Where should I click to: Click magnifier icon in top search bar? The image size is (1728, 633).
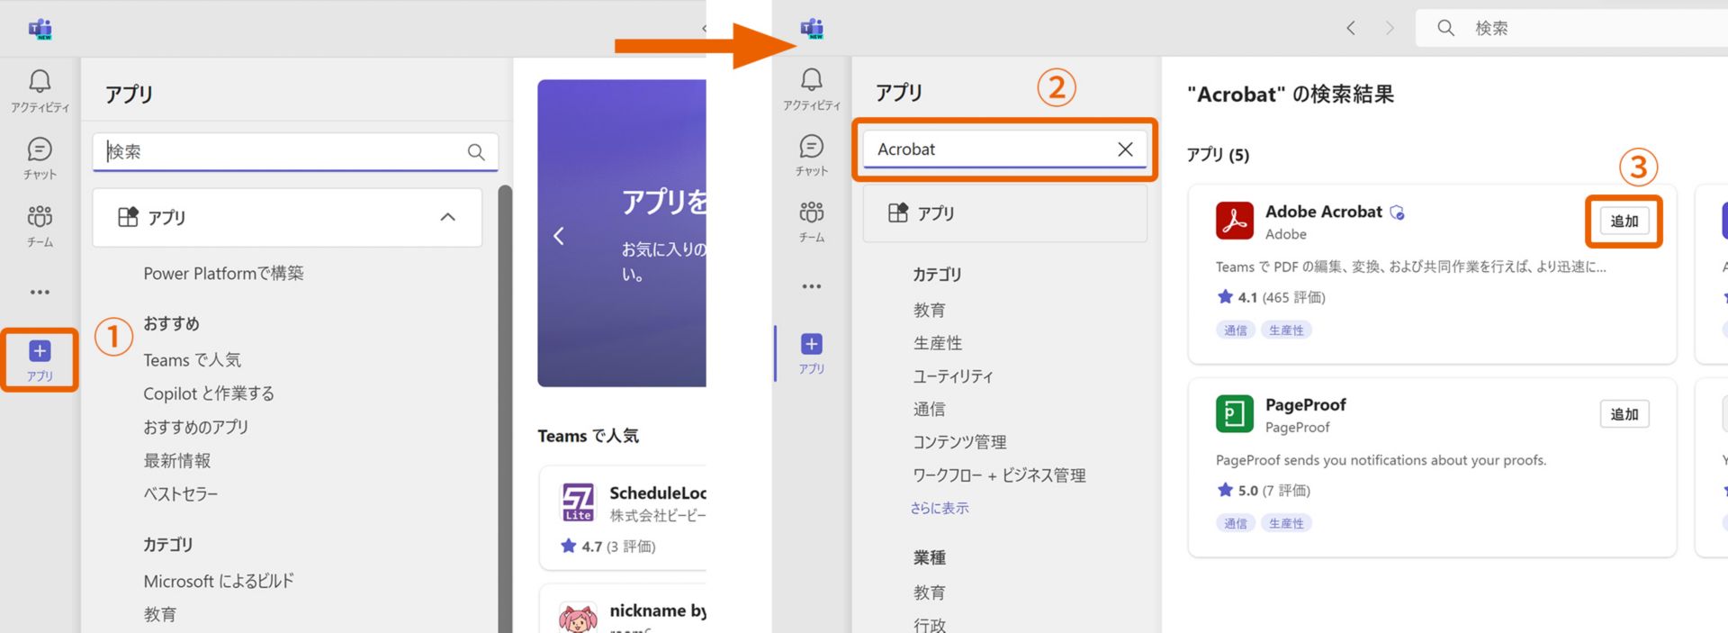[x=1445, y=28]
